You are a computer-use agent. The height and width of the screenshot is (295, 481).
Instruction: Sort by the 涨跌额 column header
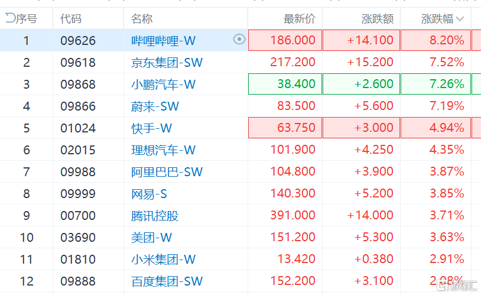[x=378, y=19]
